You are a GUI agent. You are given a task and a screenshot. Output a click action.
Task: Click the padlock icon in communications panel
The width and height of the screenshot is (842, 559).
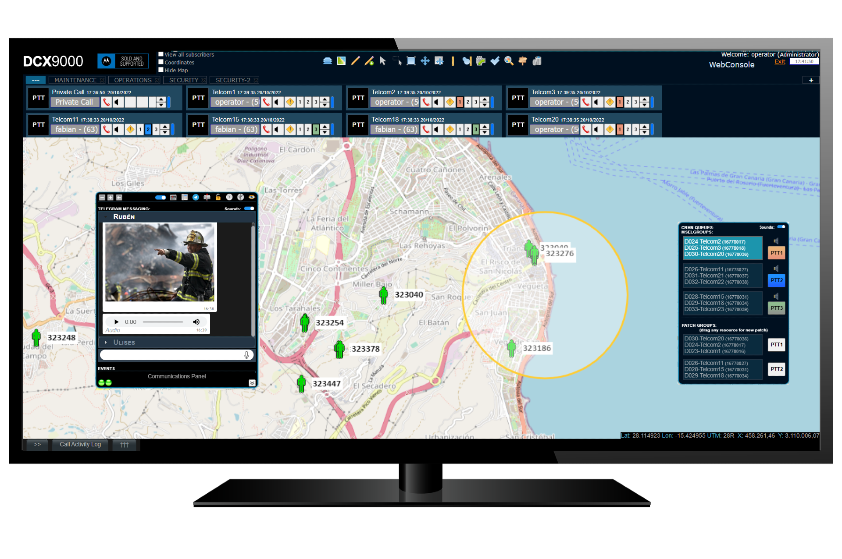(x=218, y=197)
